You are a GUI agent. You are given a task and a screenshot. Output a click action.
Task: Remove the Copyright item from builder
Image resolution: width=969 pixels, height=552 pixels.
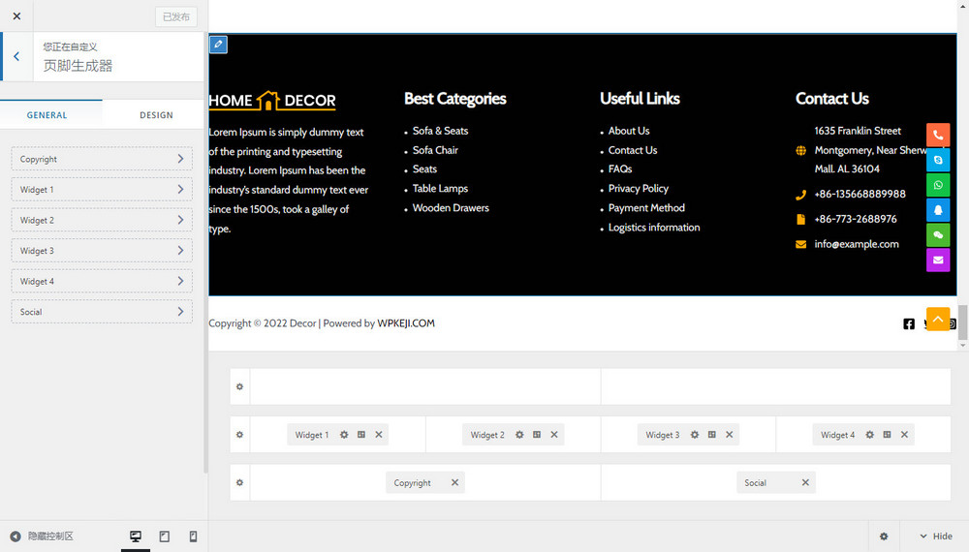[454, 483]
